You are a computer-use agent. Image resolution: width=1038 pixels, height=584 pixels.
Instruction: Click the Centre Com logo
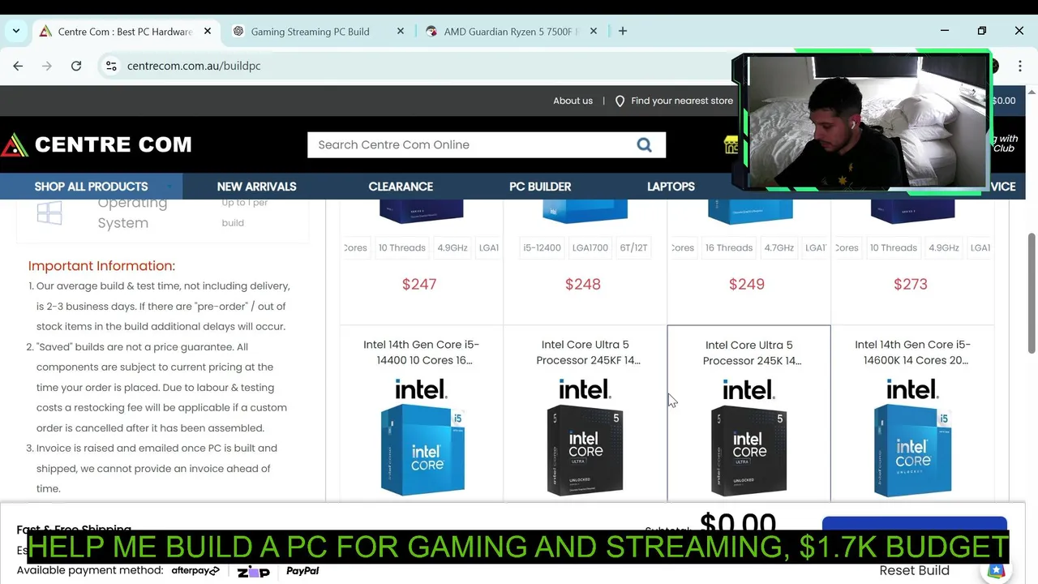(97, 144)
